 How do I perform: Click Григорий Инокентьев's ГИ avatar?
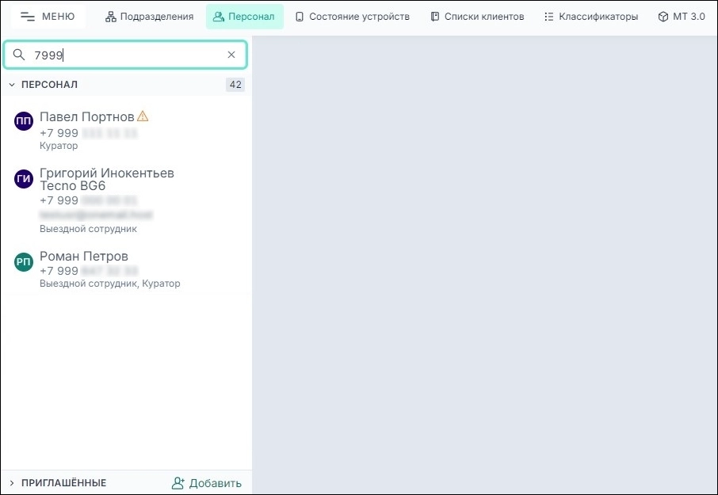coord(23,179)
